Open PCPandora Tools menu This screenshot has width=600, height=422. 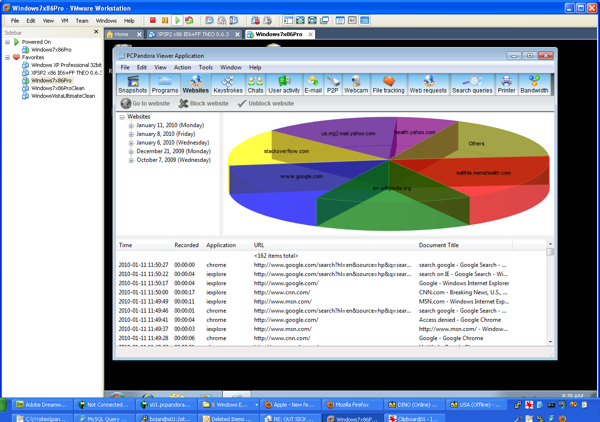click(x=205, y=67)
